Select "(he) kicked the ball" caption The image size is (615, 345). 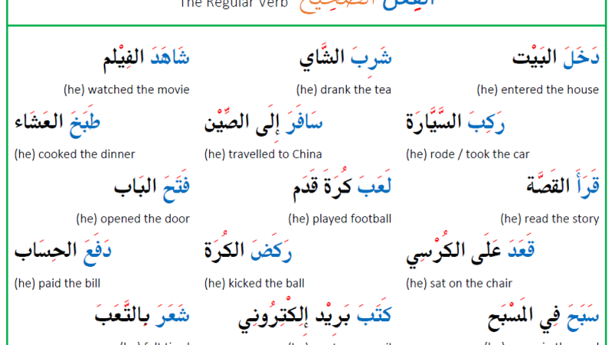pos(254,284)
